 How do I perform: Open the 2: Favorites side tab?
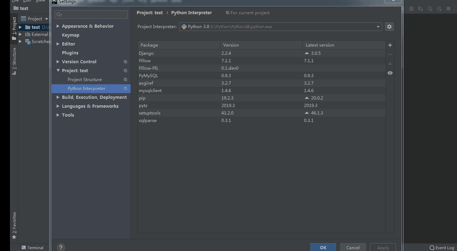[x=14, y=225]
